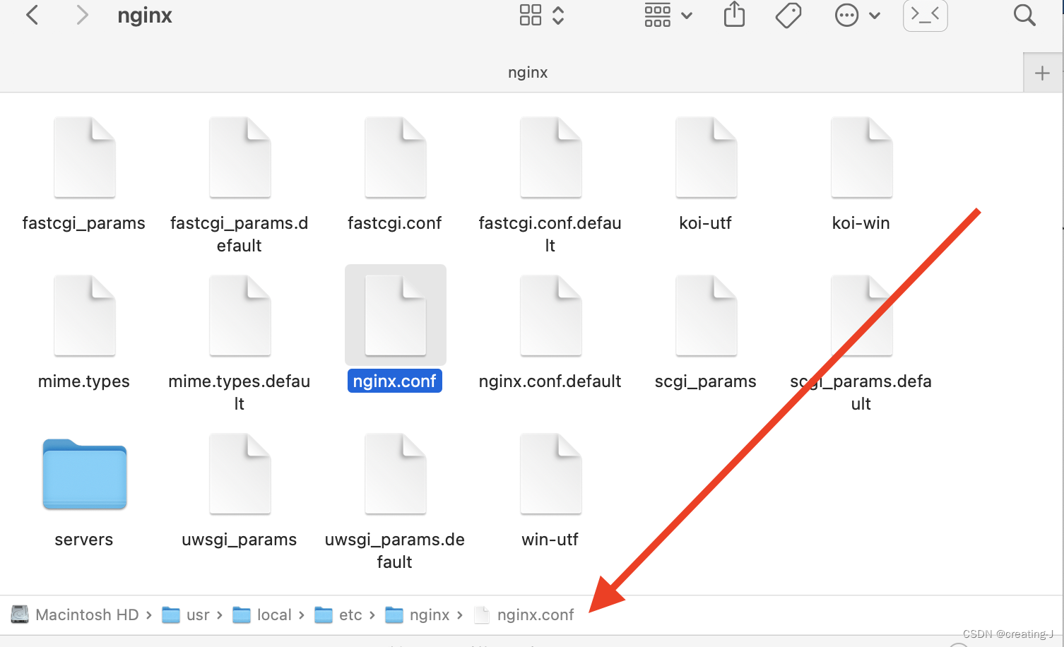This screenshot has width=1064, height=647.
Task: Click the nginx.conf filename label
Action: pos(395,381)
